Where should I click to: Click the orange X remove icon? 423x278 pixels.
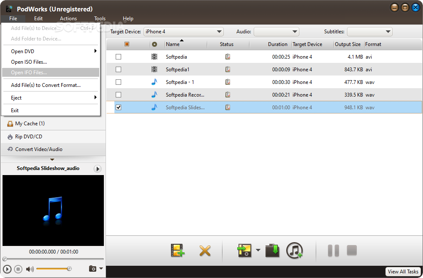205,251
